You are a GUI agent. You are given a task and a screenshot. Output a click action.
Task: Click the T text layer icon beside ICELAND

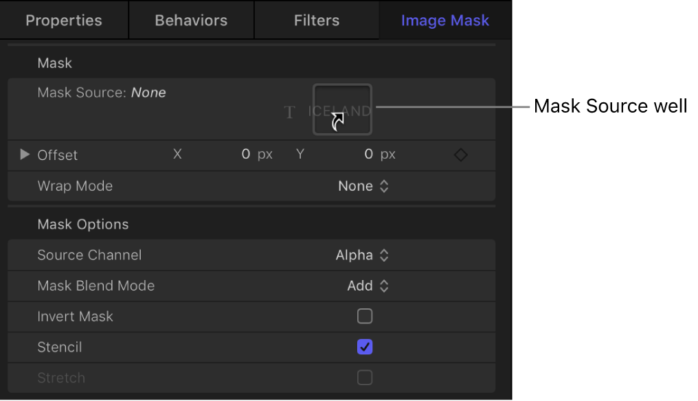[x=289, y=112]
